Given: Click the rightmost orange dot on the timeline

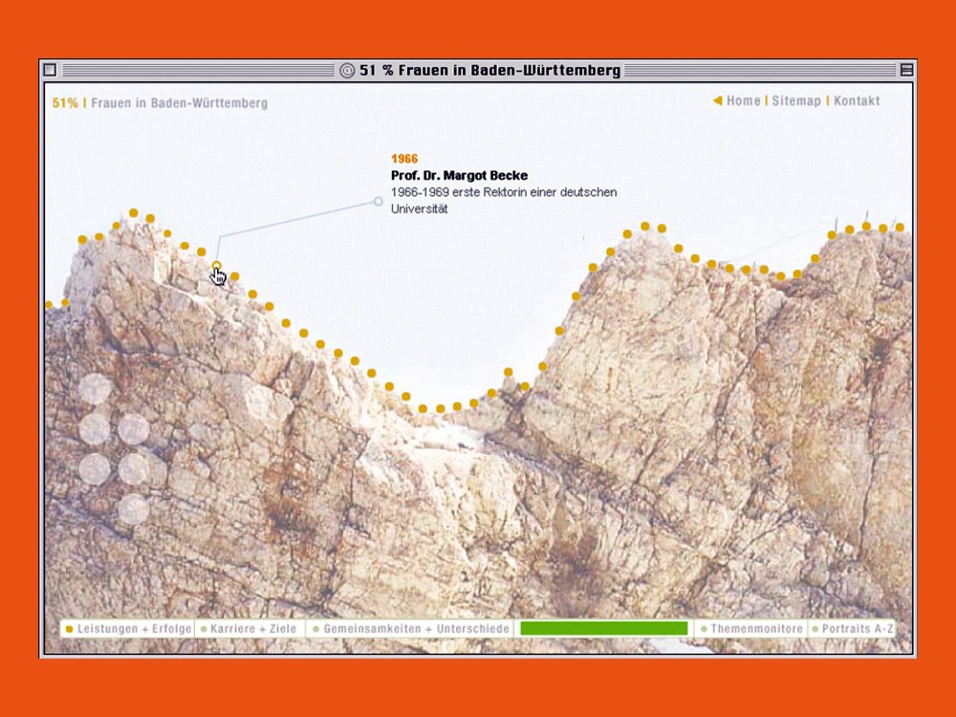Looking at the screenshot, I should 900,228.
